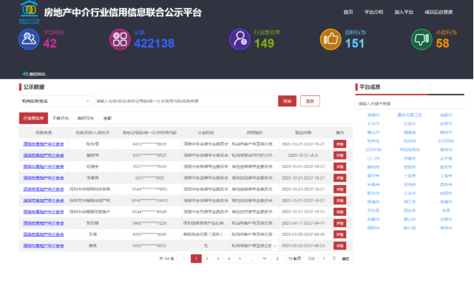Open 温州市 member link

pos(446,184)
